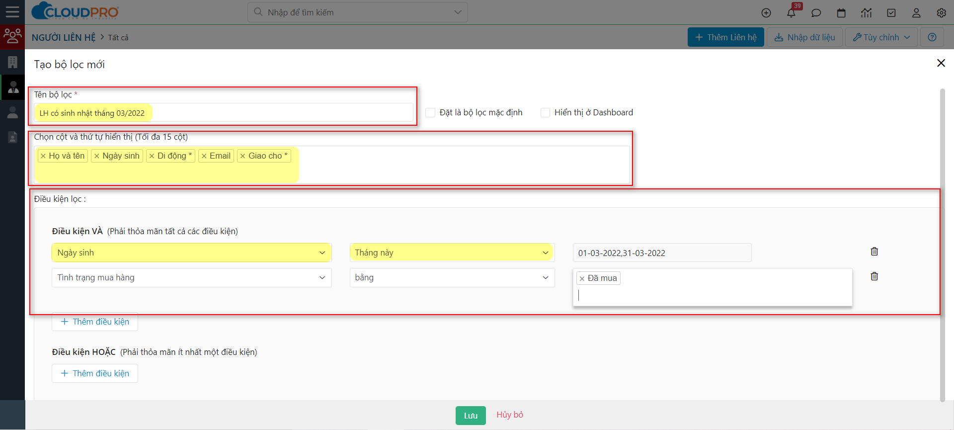Screen dimensions: 954x430
Task: Open notifications bell with 39 badge
Action: click(792, 12)
